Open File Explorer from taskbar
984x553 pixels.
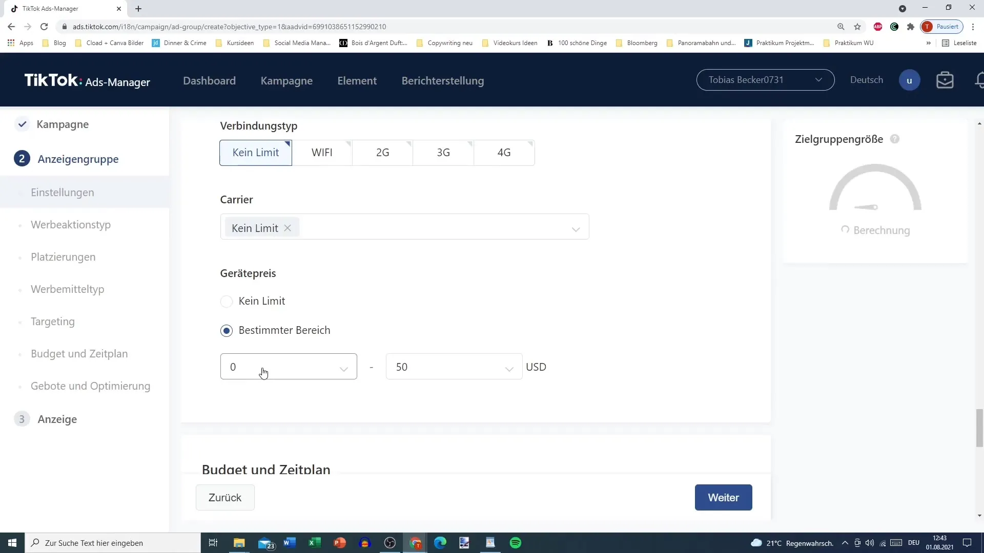point(239,543)
